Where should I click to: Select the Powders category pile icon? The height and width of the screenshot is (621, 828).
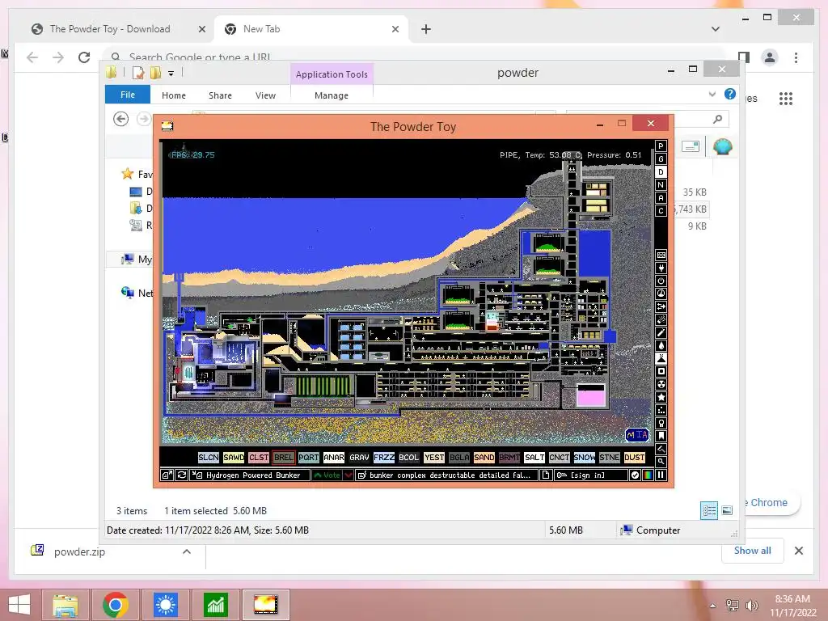click(661, 358)
